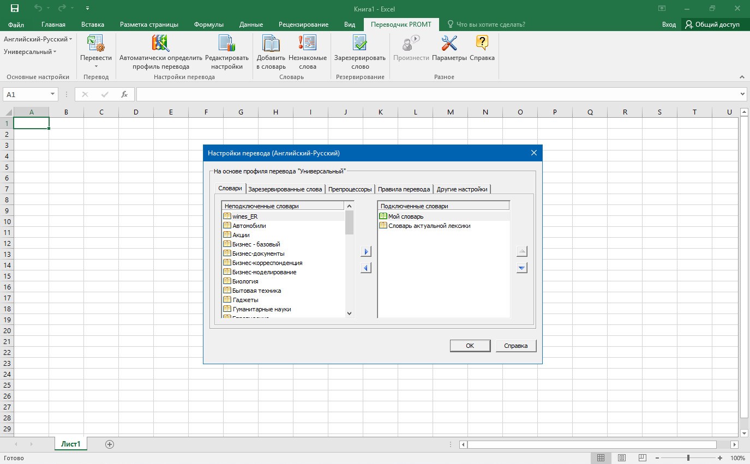Click the Справка button in dialog

(x=515, y=346)
